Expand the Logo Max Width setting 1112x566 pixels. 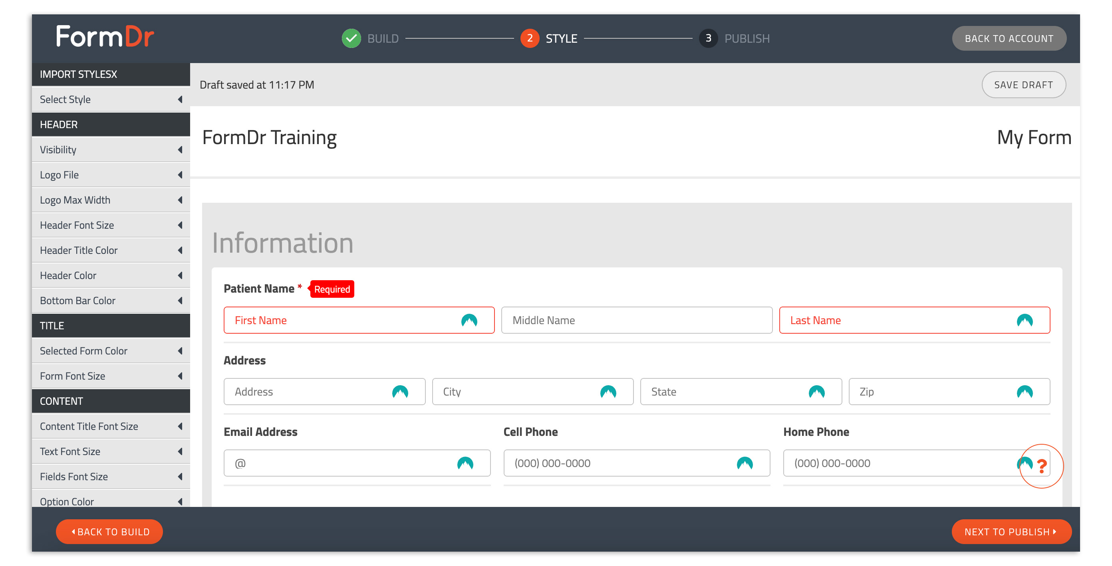(x=111, y=200)
